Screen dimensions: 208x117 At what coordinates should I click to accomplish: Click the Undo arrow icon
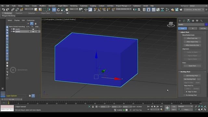coord(3,9)
